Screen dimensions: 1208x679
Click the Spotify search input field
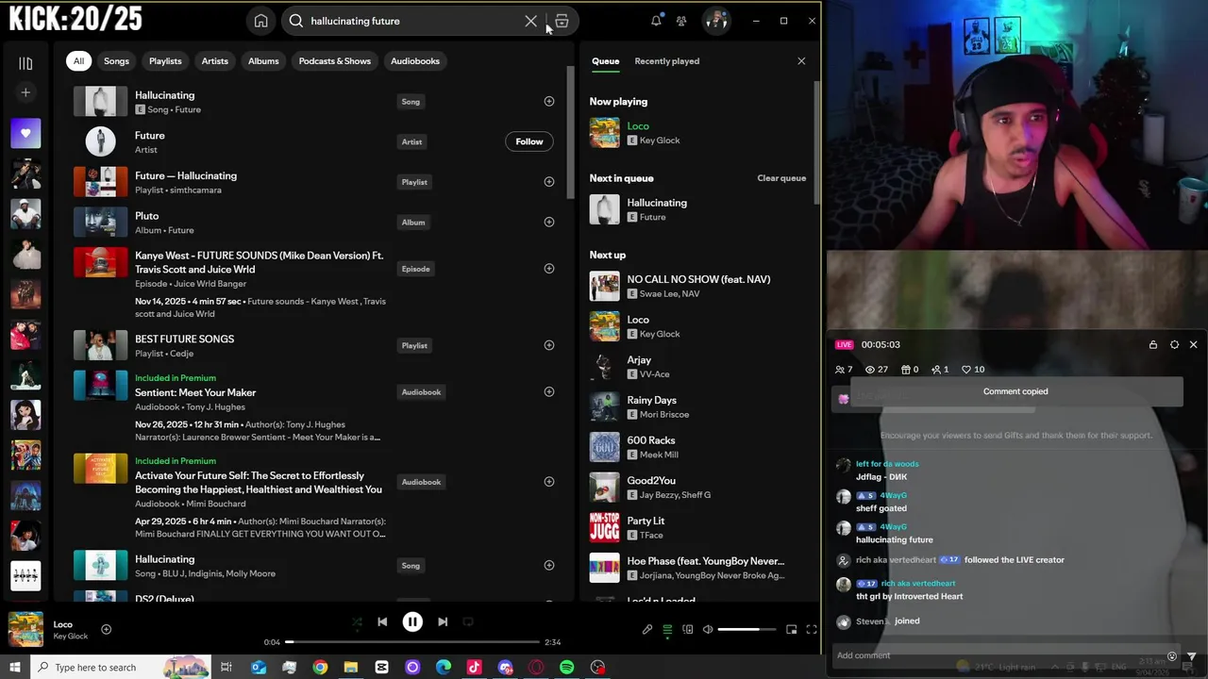click(x=411, y=21)
